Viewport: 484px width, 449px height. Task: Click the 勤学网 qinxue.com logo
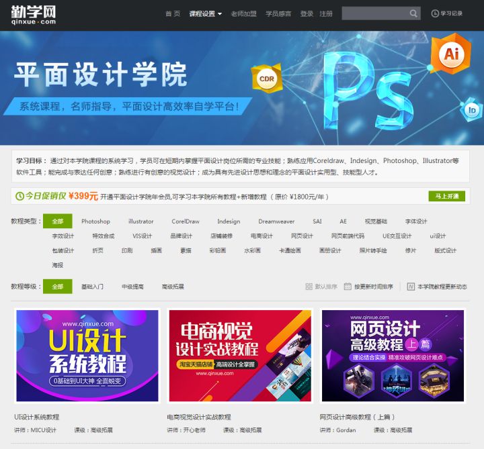[34, 15]
